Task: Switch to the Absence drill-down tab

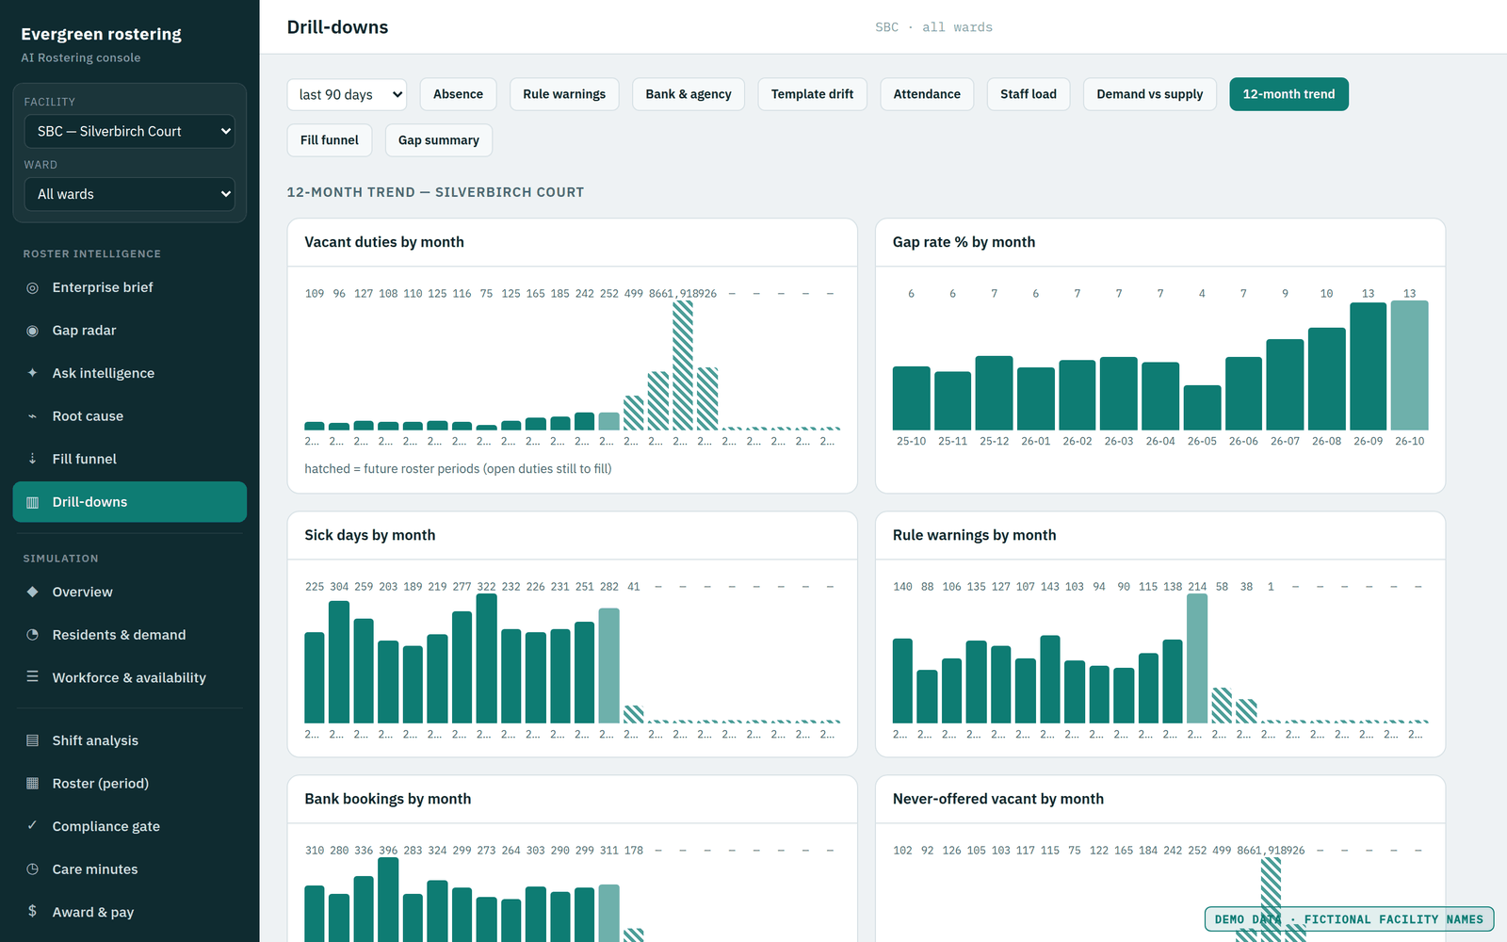Action: [458, 94]
